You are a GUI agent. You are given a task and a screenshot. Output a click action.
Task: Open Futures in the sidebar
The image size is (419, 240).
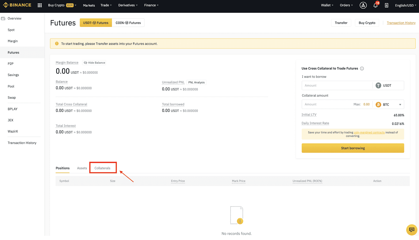[x=13, y=53]
